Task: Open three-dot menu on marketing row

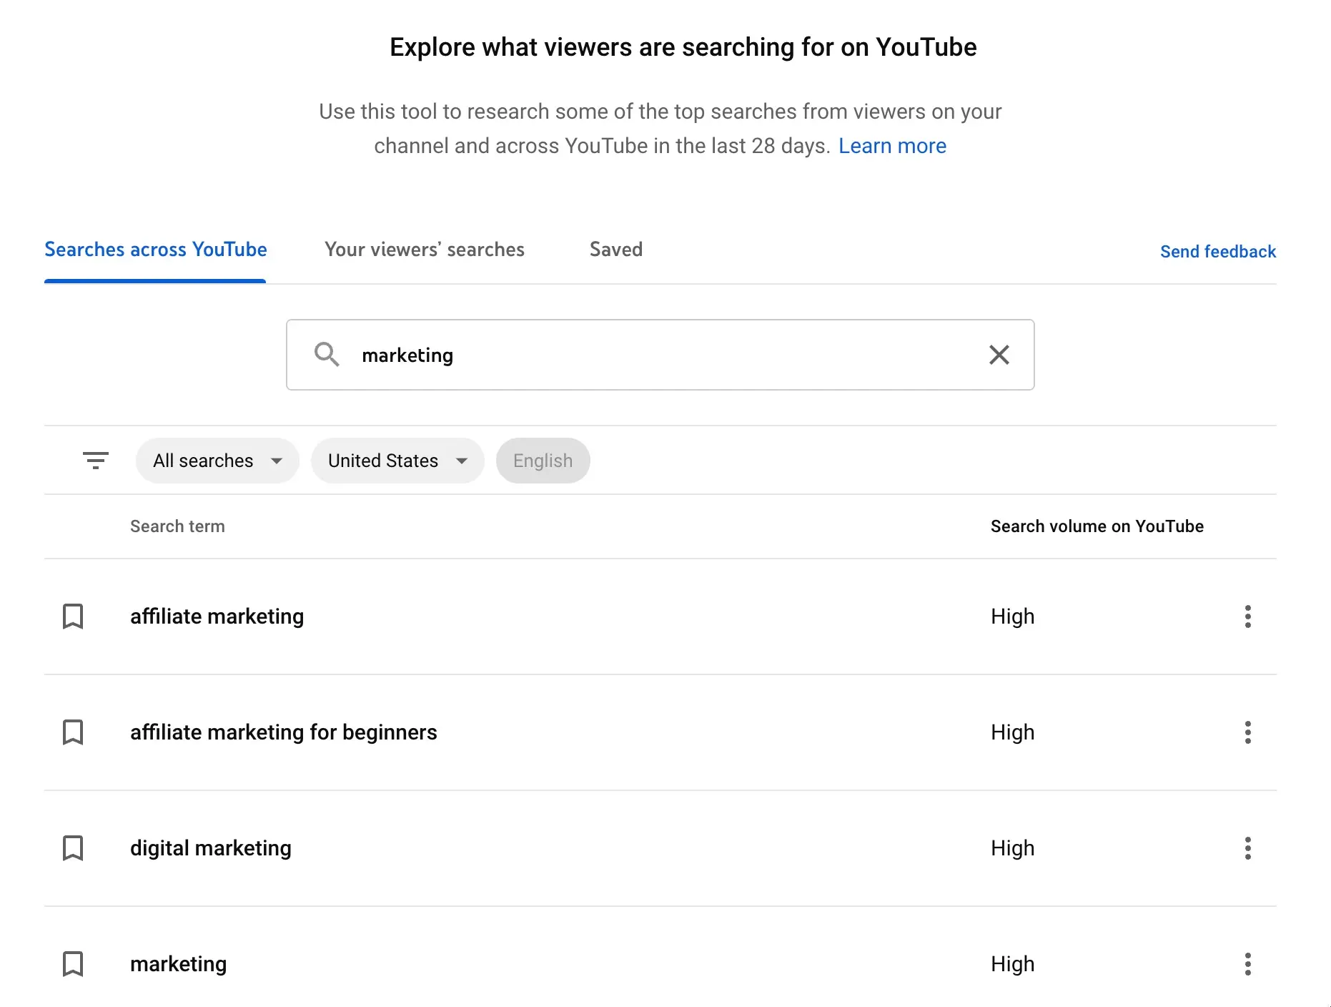Action: click(1247, 964)
